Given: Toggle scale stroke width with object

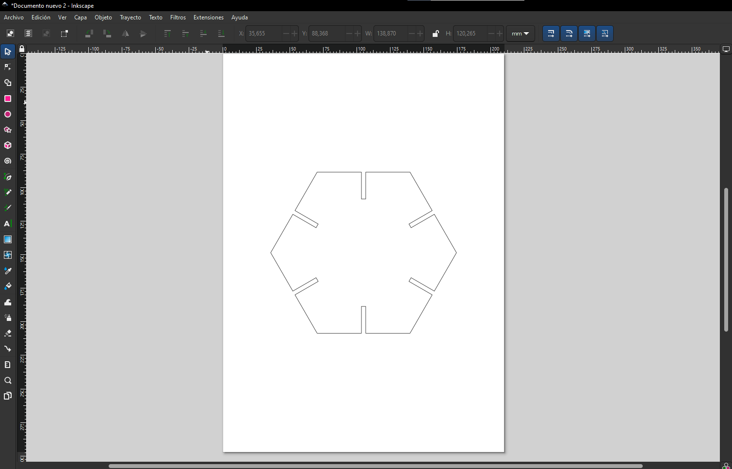Looking at the screenshot, I should click(x=551, y=33).
